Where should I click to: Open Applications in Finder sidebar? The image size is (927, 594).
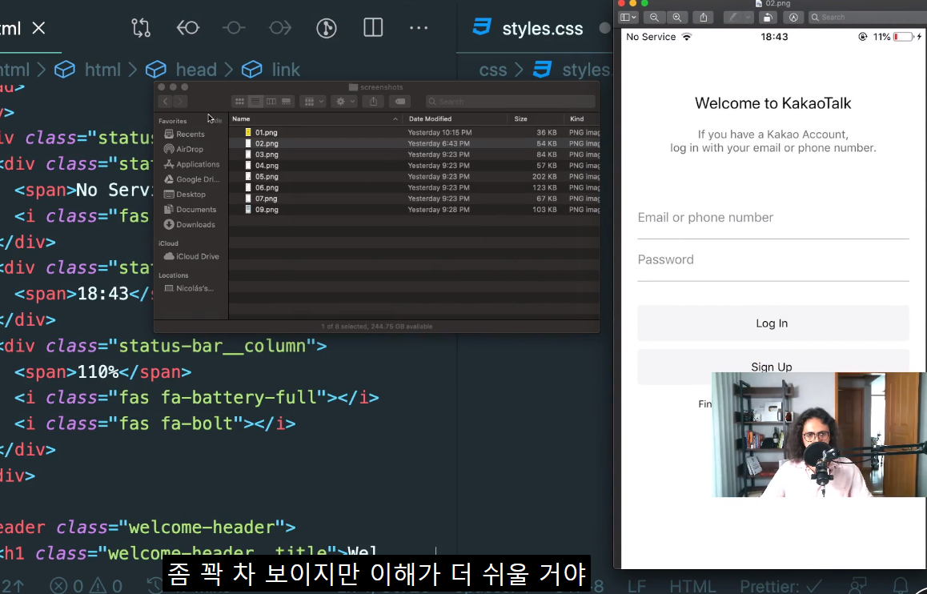(x=191, y=164)
